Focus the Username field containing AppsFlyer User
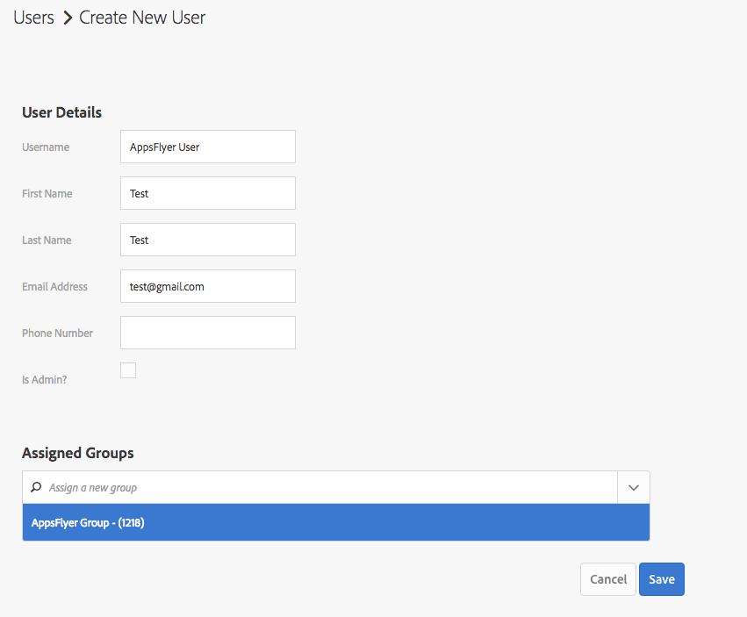The height and width of the screenshot is (617, 747). pyautogui.click(x=207, y=147)
